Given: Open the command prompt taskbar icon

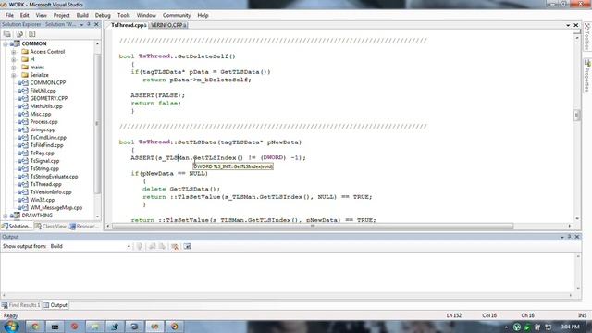Looking at the screenshot, I should pos(55,327).
